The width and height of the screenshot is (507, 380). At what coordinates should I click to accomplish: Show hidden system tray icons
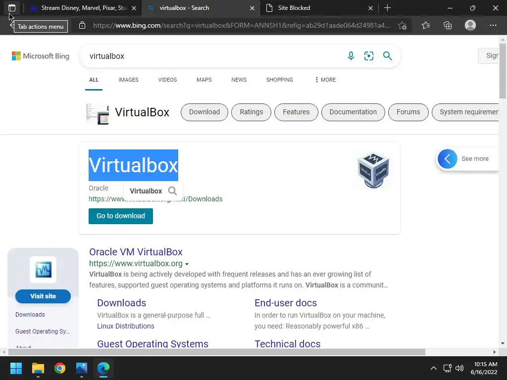coord(434,368)
